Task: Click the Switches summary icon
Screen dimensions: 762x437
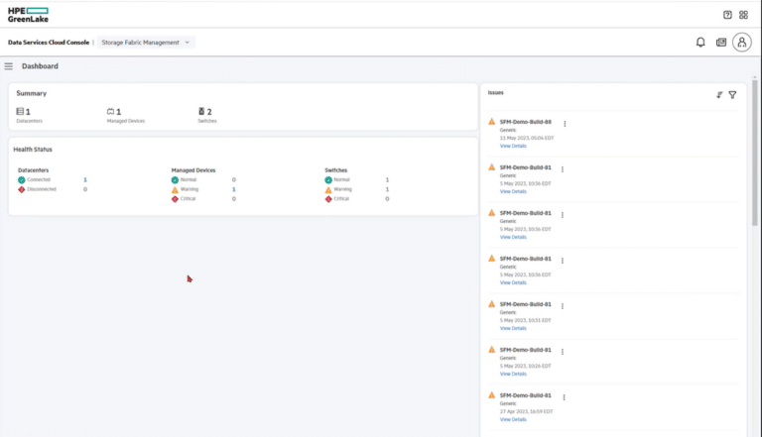Action: [x=201, y=111]
